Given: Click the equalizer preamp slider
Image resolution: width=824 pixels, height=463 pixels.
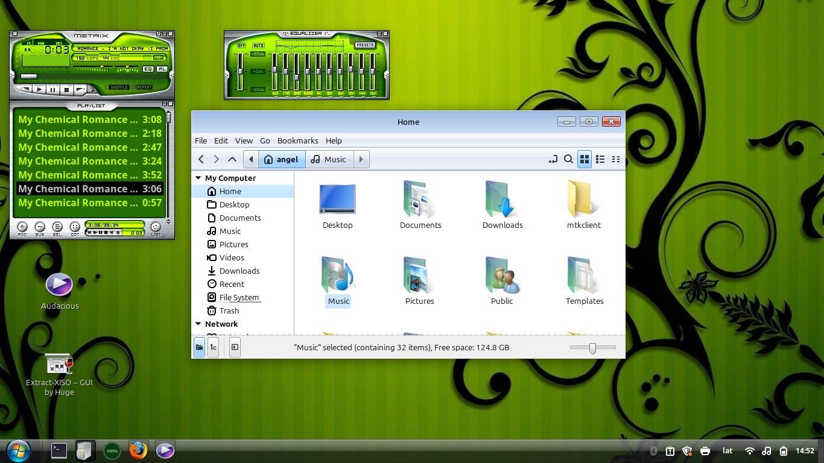Looking at the screenshot, I should pyautogui.click(x=241, y=71).
